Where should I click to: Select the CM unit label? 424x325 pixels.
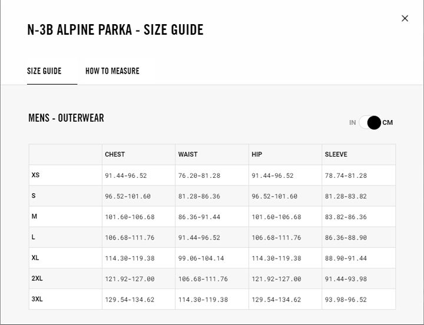[x=387, y=122]
